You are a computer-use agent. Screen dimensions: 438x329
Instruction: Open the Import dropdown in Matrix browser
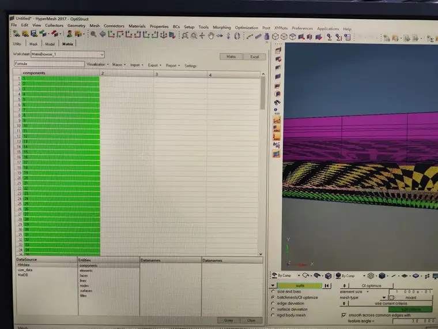pyautogui.click(x=137, y=65)
